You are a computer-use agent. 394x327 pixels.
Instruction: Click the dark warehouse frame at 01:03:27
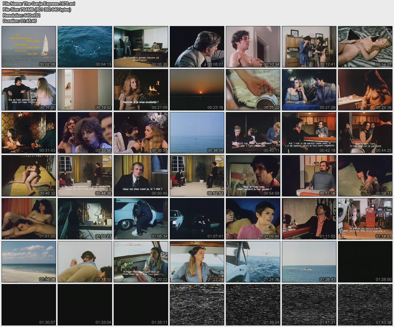coord(85,219)
